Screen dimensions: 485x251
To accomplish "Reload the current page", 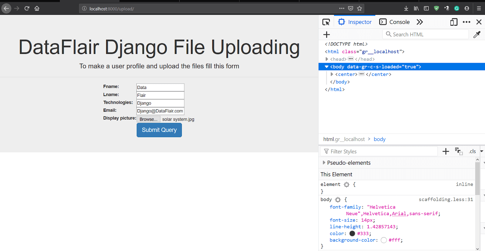I will coord(27,8).
